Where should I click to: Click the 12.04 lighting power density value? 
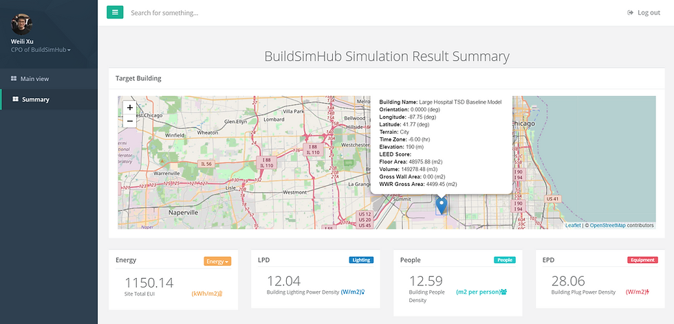(283, 281)
